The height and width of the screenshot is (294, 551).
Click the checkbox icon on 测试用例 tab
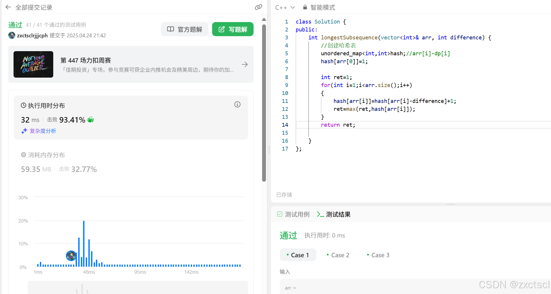pos(280,214)
